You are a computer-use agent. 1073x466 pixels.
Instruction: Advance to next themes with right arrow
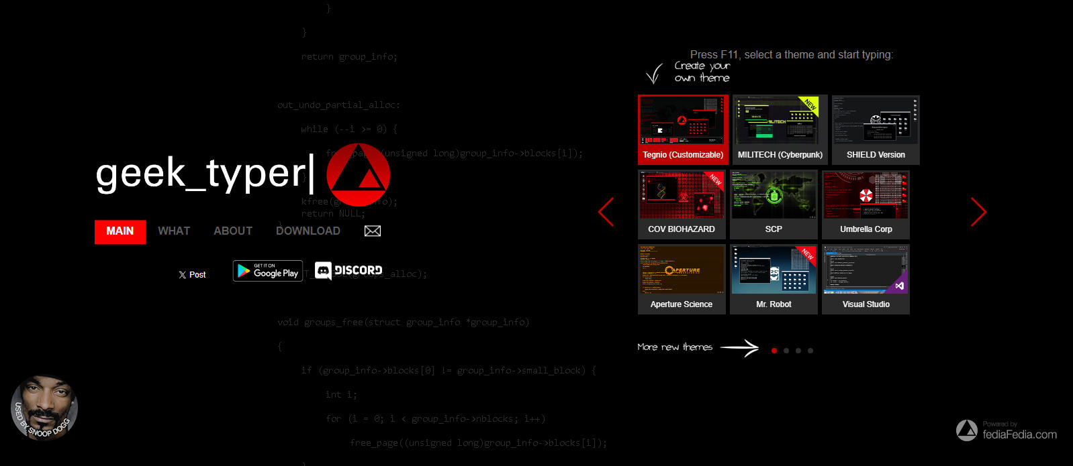click(978, 212)
